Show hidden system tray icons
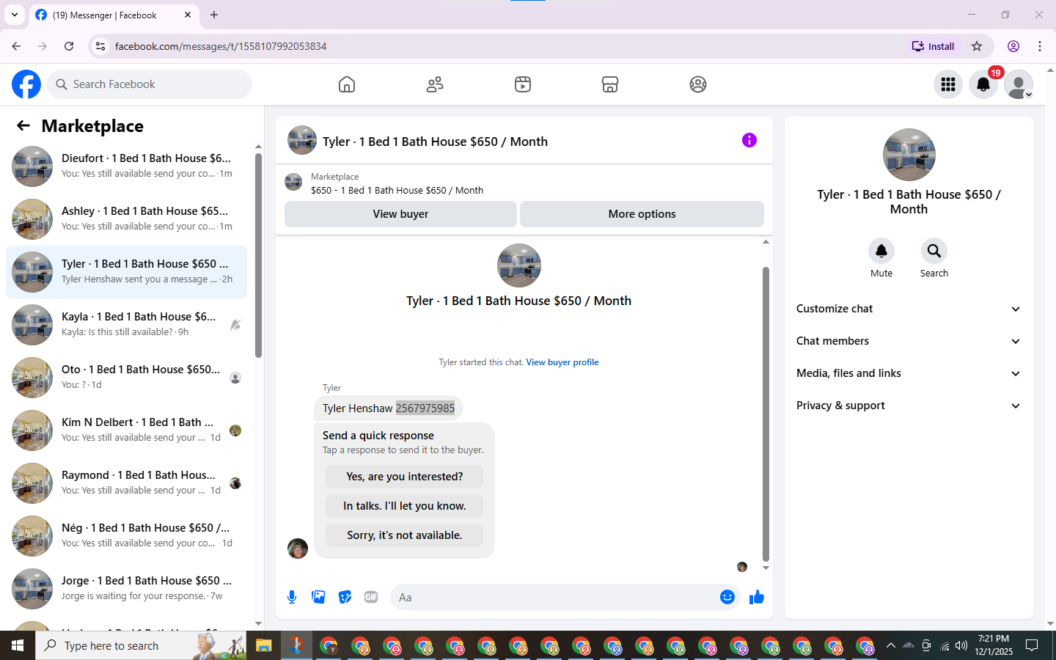The image size is (1056, 660). pos(890,645)
